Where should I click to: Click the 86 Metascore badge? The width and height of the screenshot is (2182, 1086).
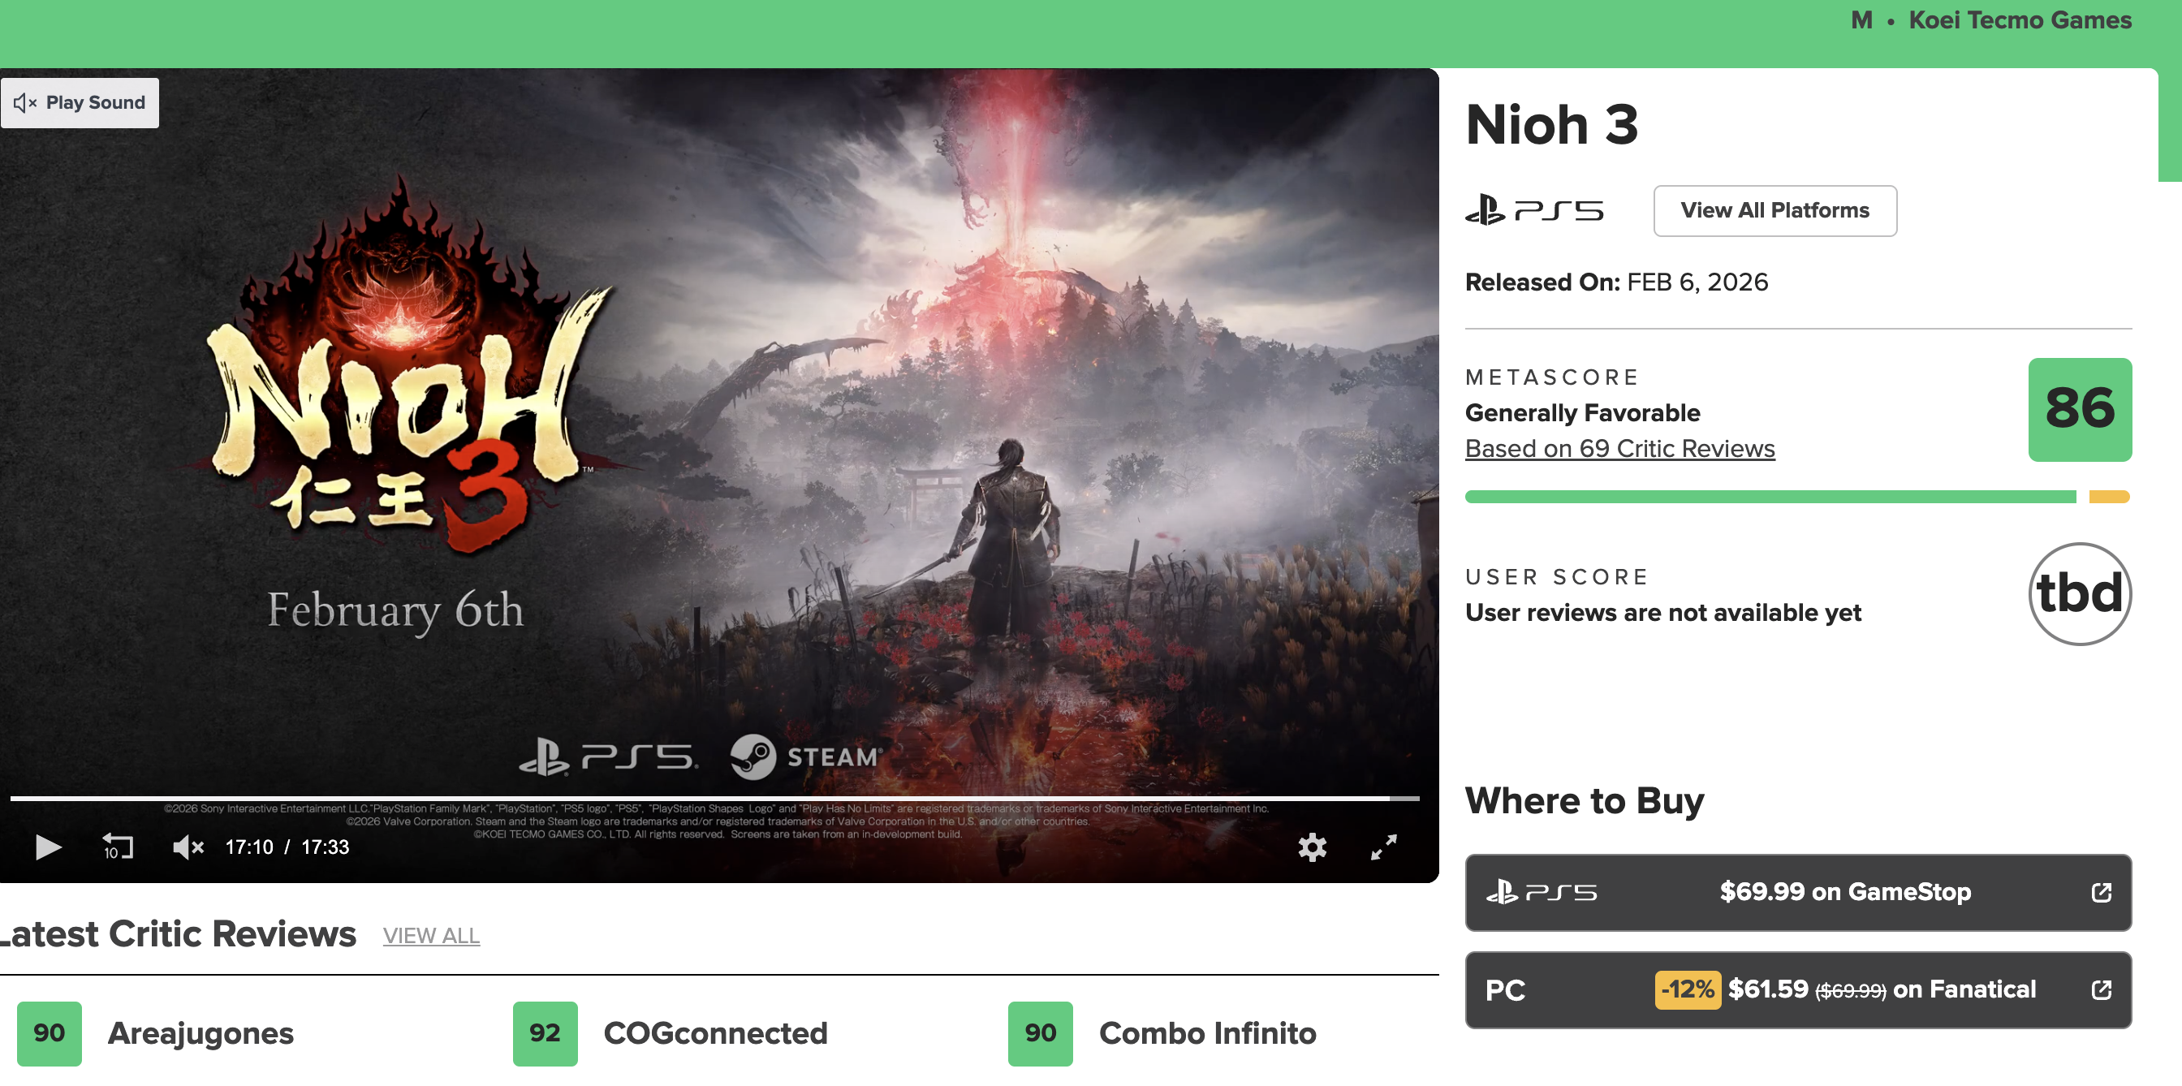(x=2080, y=409)
